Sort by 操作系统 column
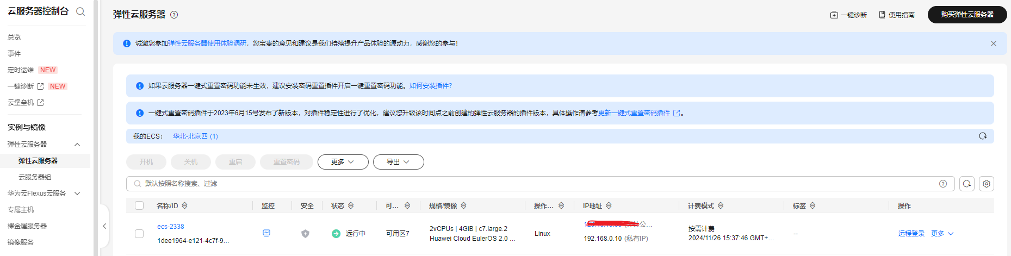This screenshot has width=1011, height=256. coord(561,205)
